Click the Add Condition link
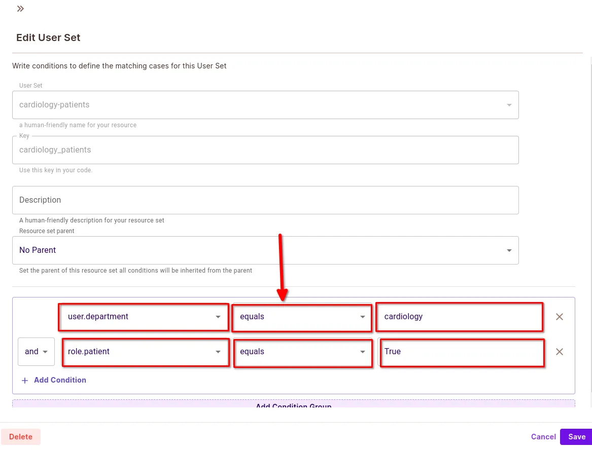 (60, 380)
